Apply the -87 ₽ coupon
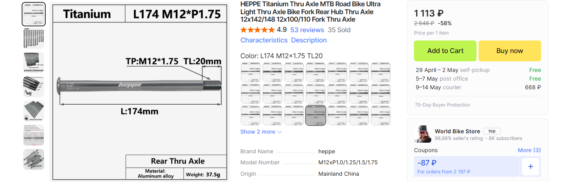The height and width of the screenshot is (182, 564). click(466, 166)
